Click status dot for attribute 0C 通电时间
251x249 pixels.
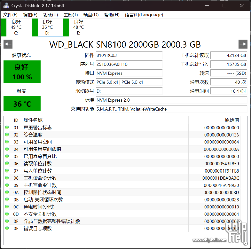pyautogui.click(x=7, y=207)
